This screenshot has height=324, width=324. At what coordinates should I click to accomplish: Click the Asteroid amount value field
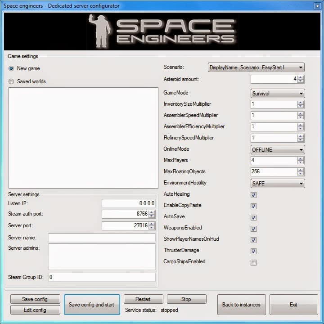point(274,79)
